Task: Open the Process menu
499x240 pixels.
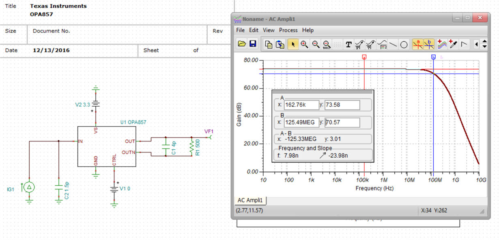Action: 288,30
